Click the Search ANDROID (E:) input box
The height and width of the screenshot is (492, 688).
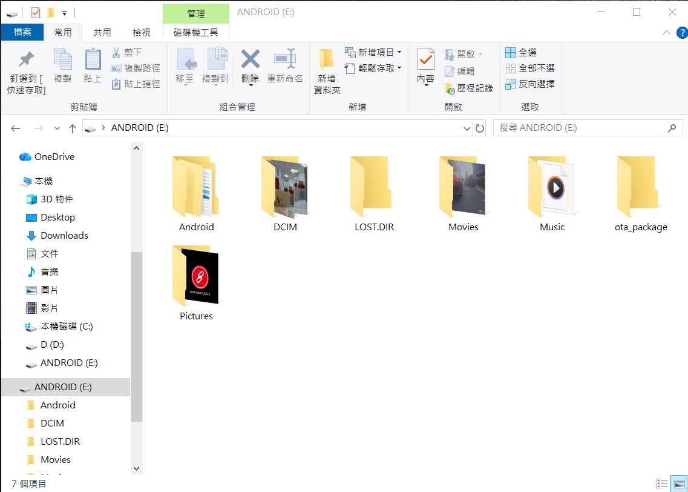[580, 128]
